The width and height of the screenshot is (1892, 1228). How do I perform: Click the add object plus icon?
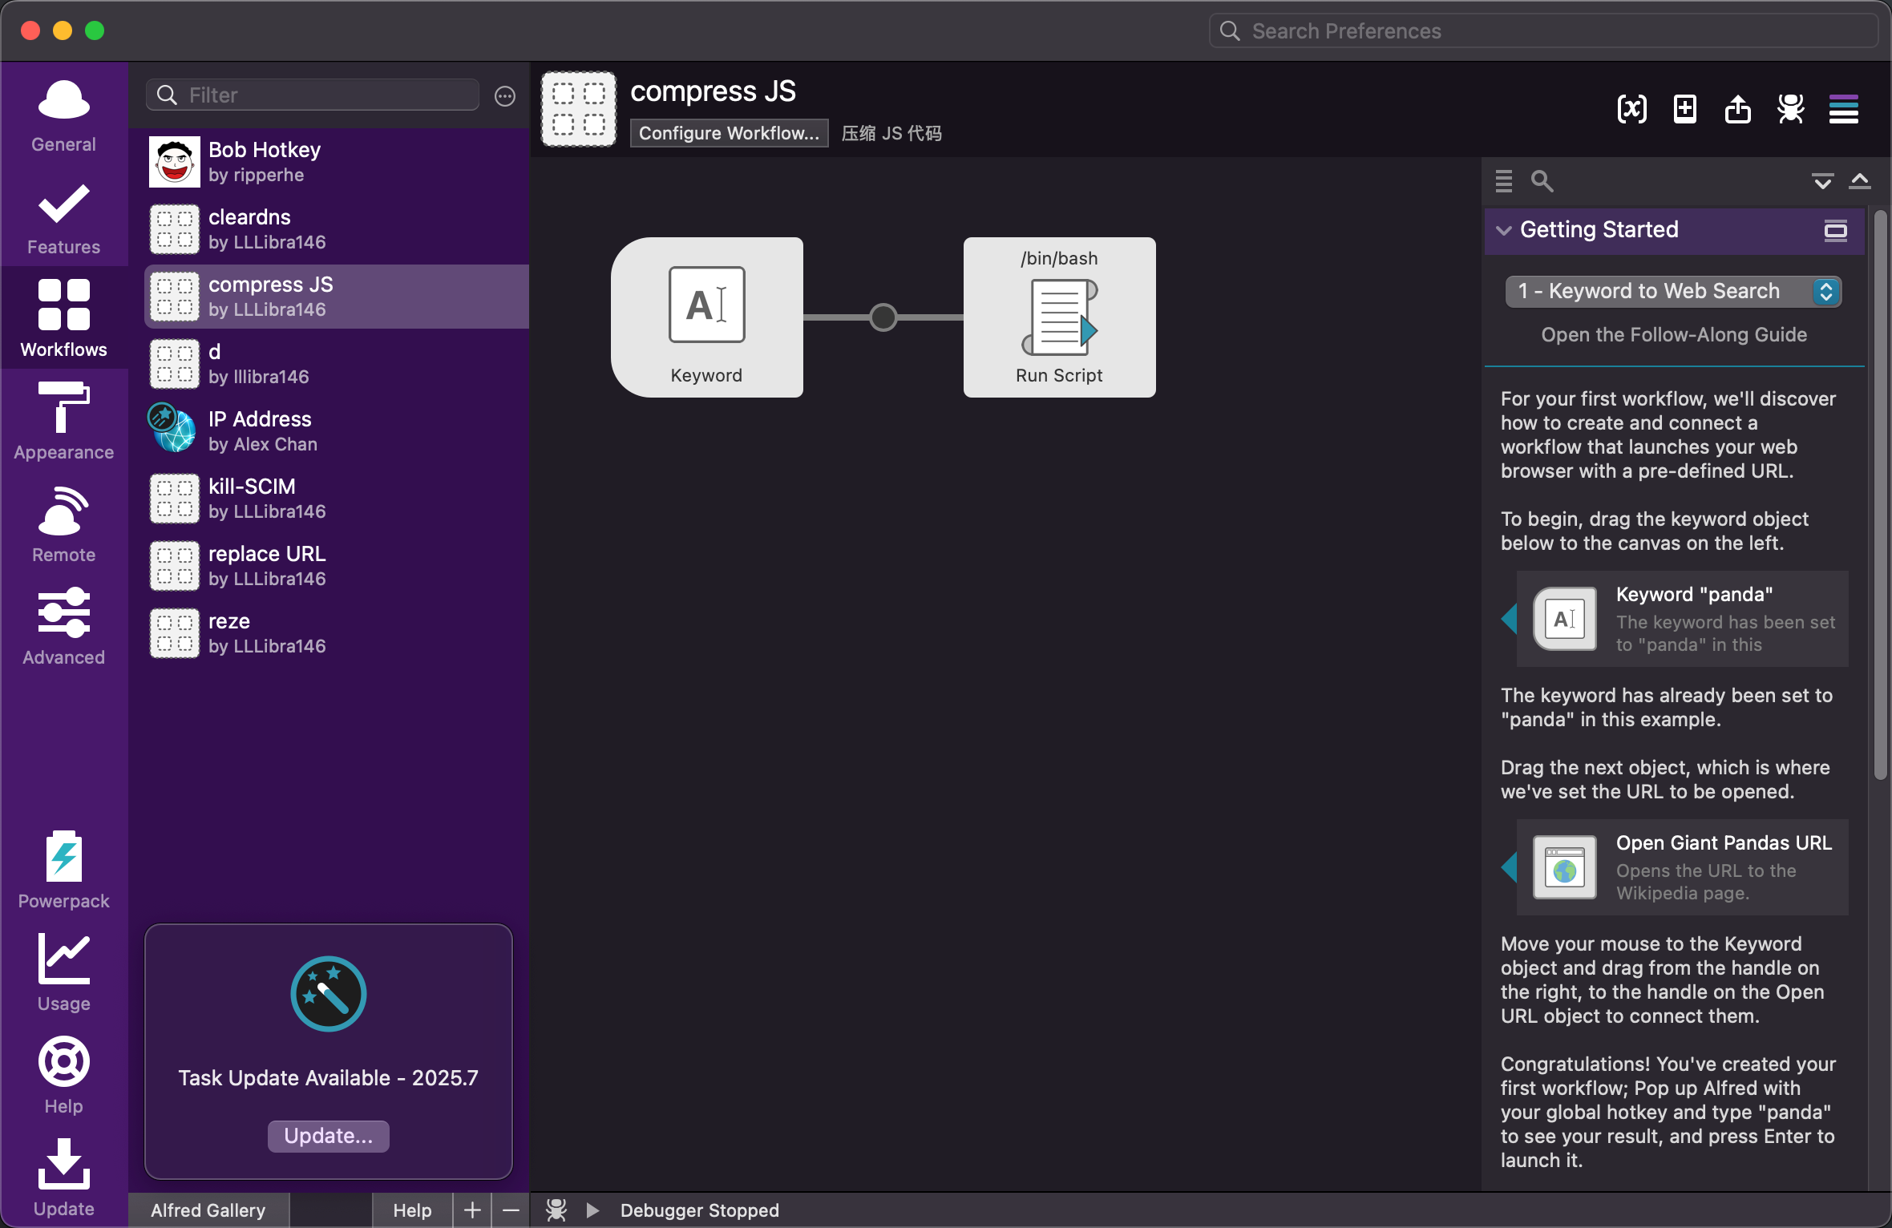click(x=1684, y=109)
